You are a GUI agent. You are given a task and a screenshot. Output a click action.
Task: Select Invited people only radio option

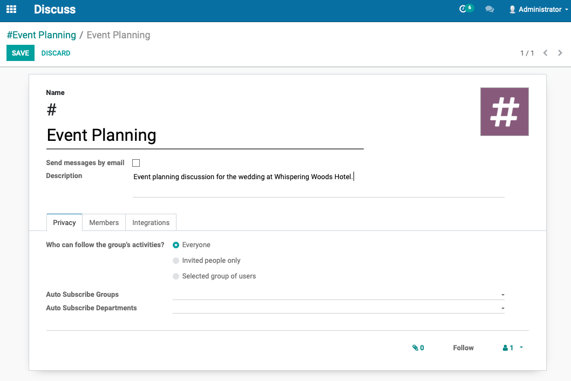tap(176, 261)
